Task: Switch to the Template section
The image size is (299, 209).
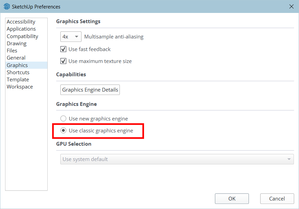Action: click(18, 80)
